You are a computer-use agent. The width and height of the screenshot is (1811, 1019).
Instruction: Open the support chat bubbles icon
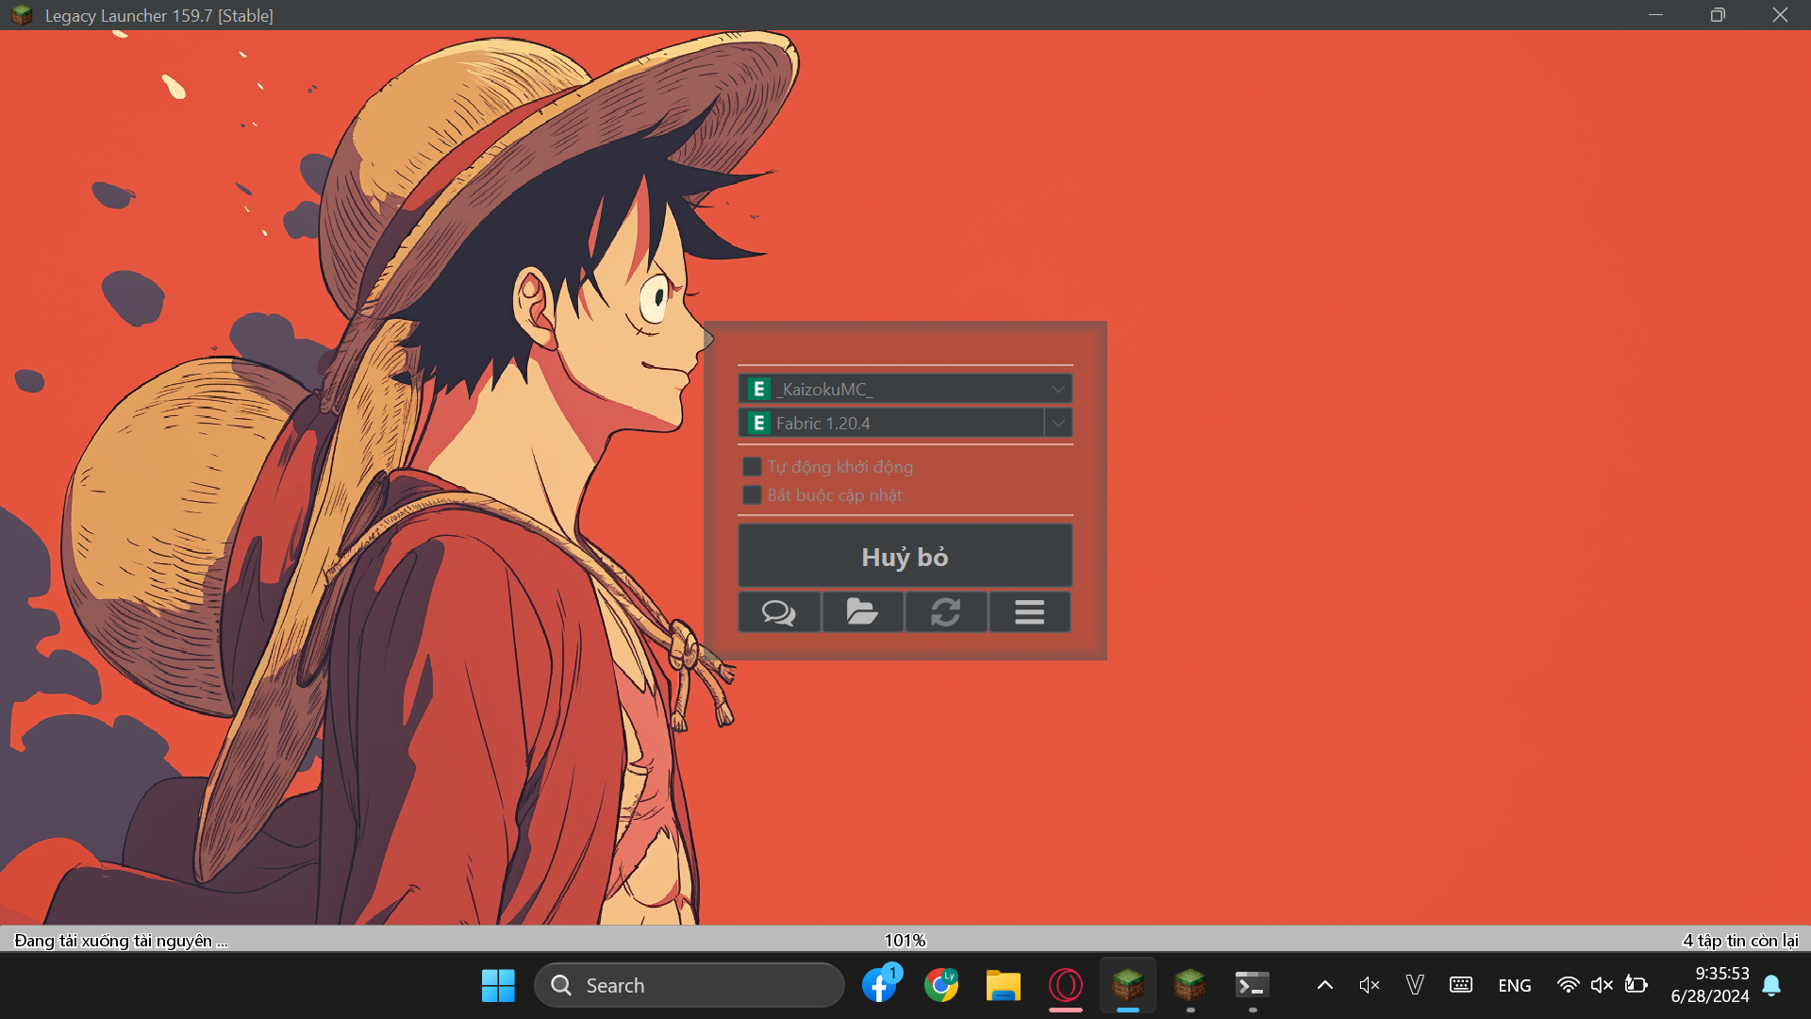[779, 612]
